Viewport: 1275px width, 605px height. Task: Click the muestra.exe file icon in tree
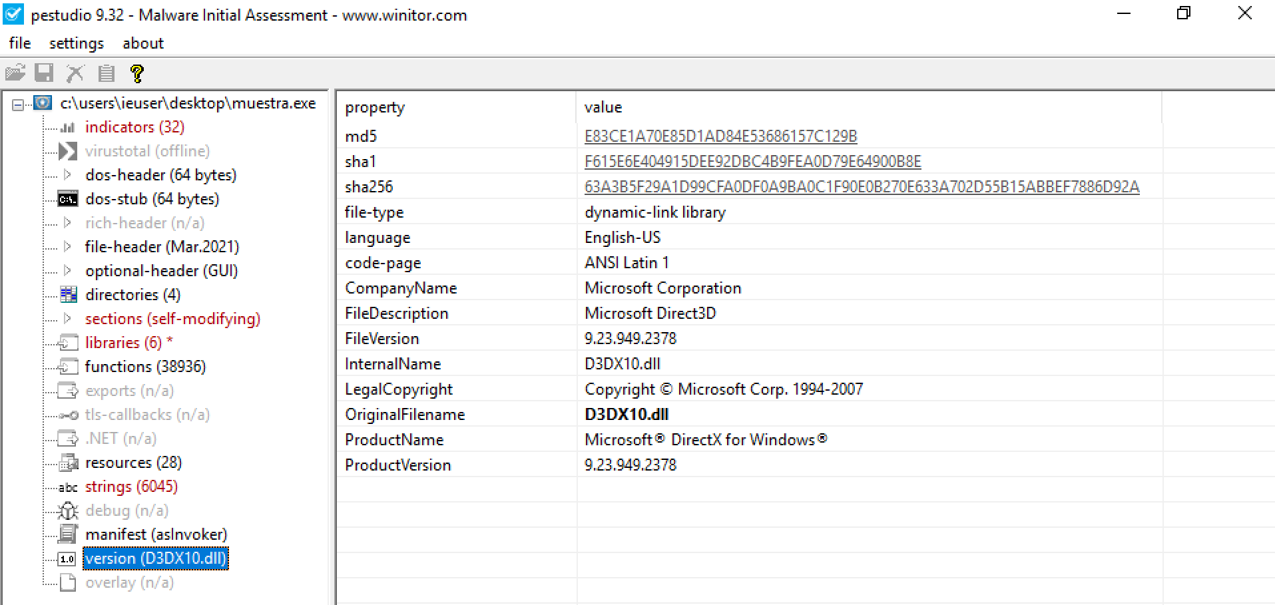tap(43, 103)
